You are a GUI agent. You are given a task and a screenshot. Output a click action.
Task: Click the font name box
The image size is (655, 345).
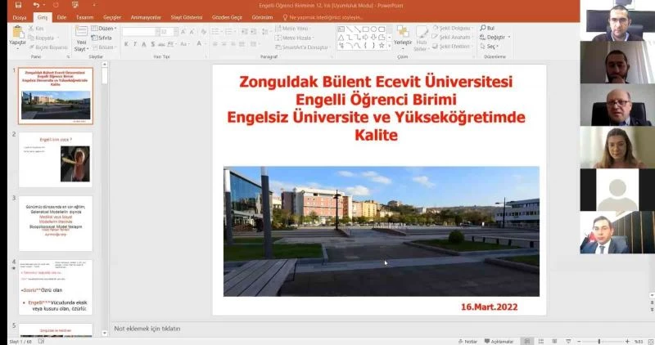click(x=141, y=32)
